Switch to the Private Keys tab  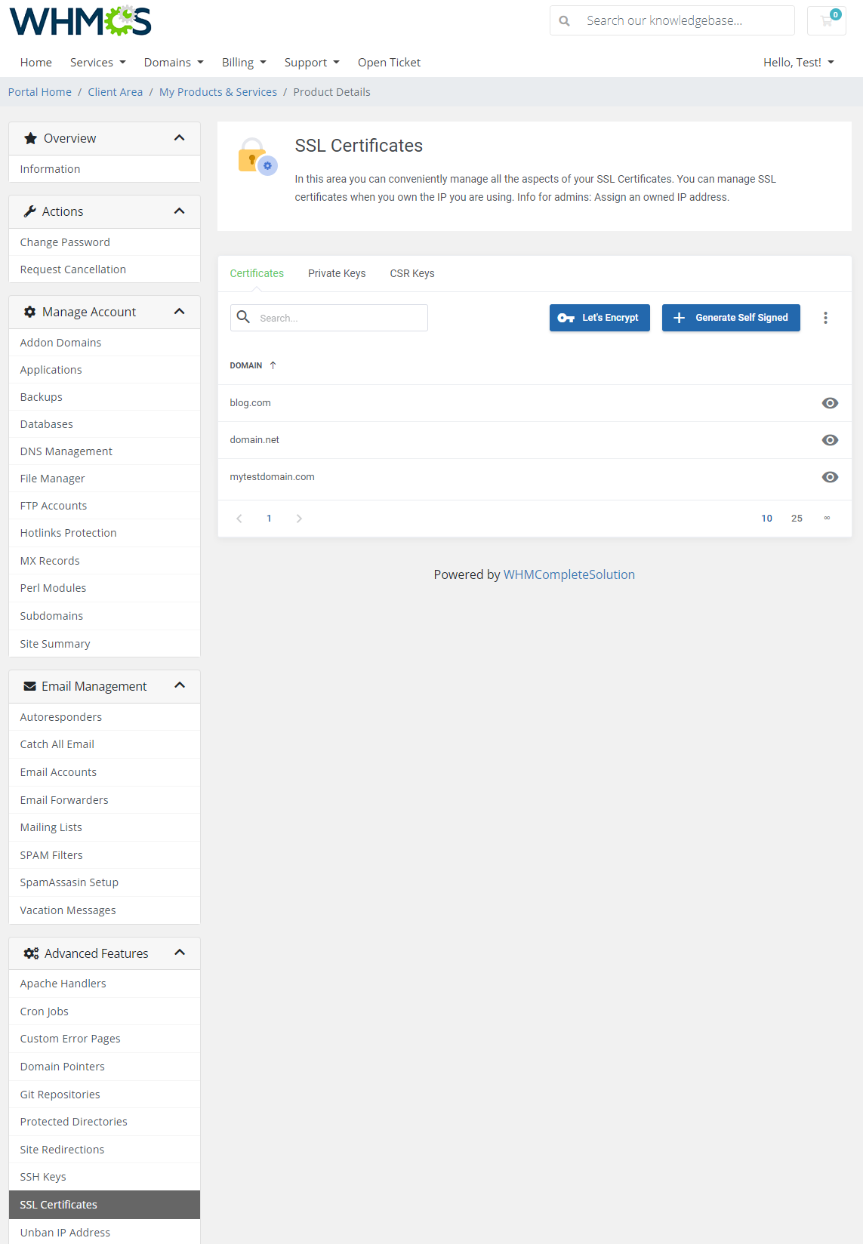pyautogui.click(x=337, y=273)
